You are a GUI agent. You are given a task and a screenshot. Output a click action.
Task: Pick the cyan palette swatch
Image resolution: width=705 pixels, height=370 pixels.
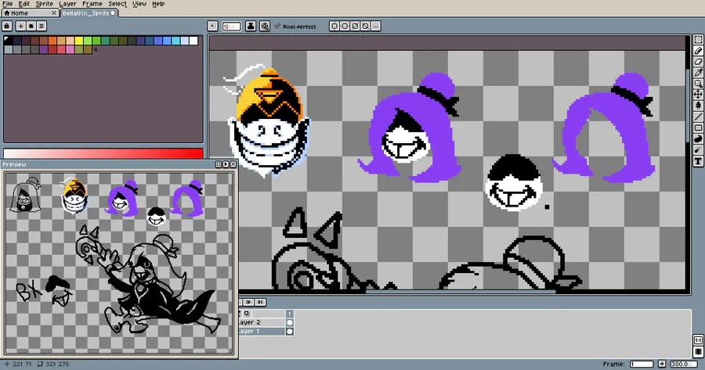click(175, 41)
